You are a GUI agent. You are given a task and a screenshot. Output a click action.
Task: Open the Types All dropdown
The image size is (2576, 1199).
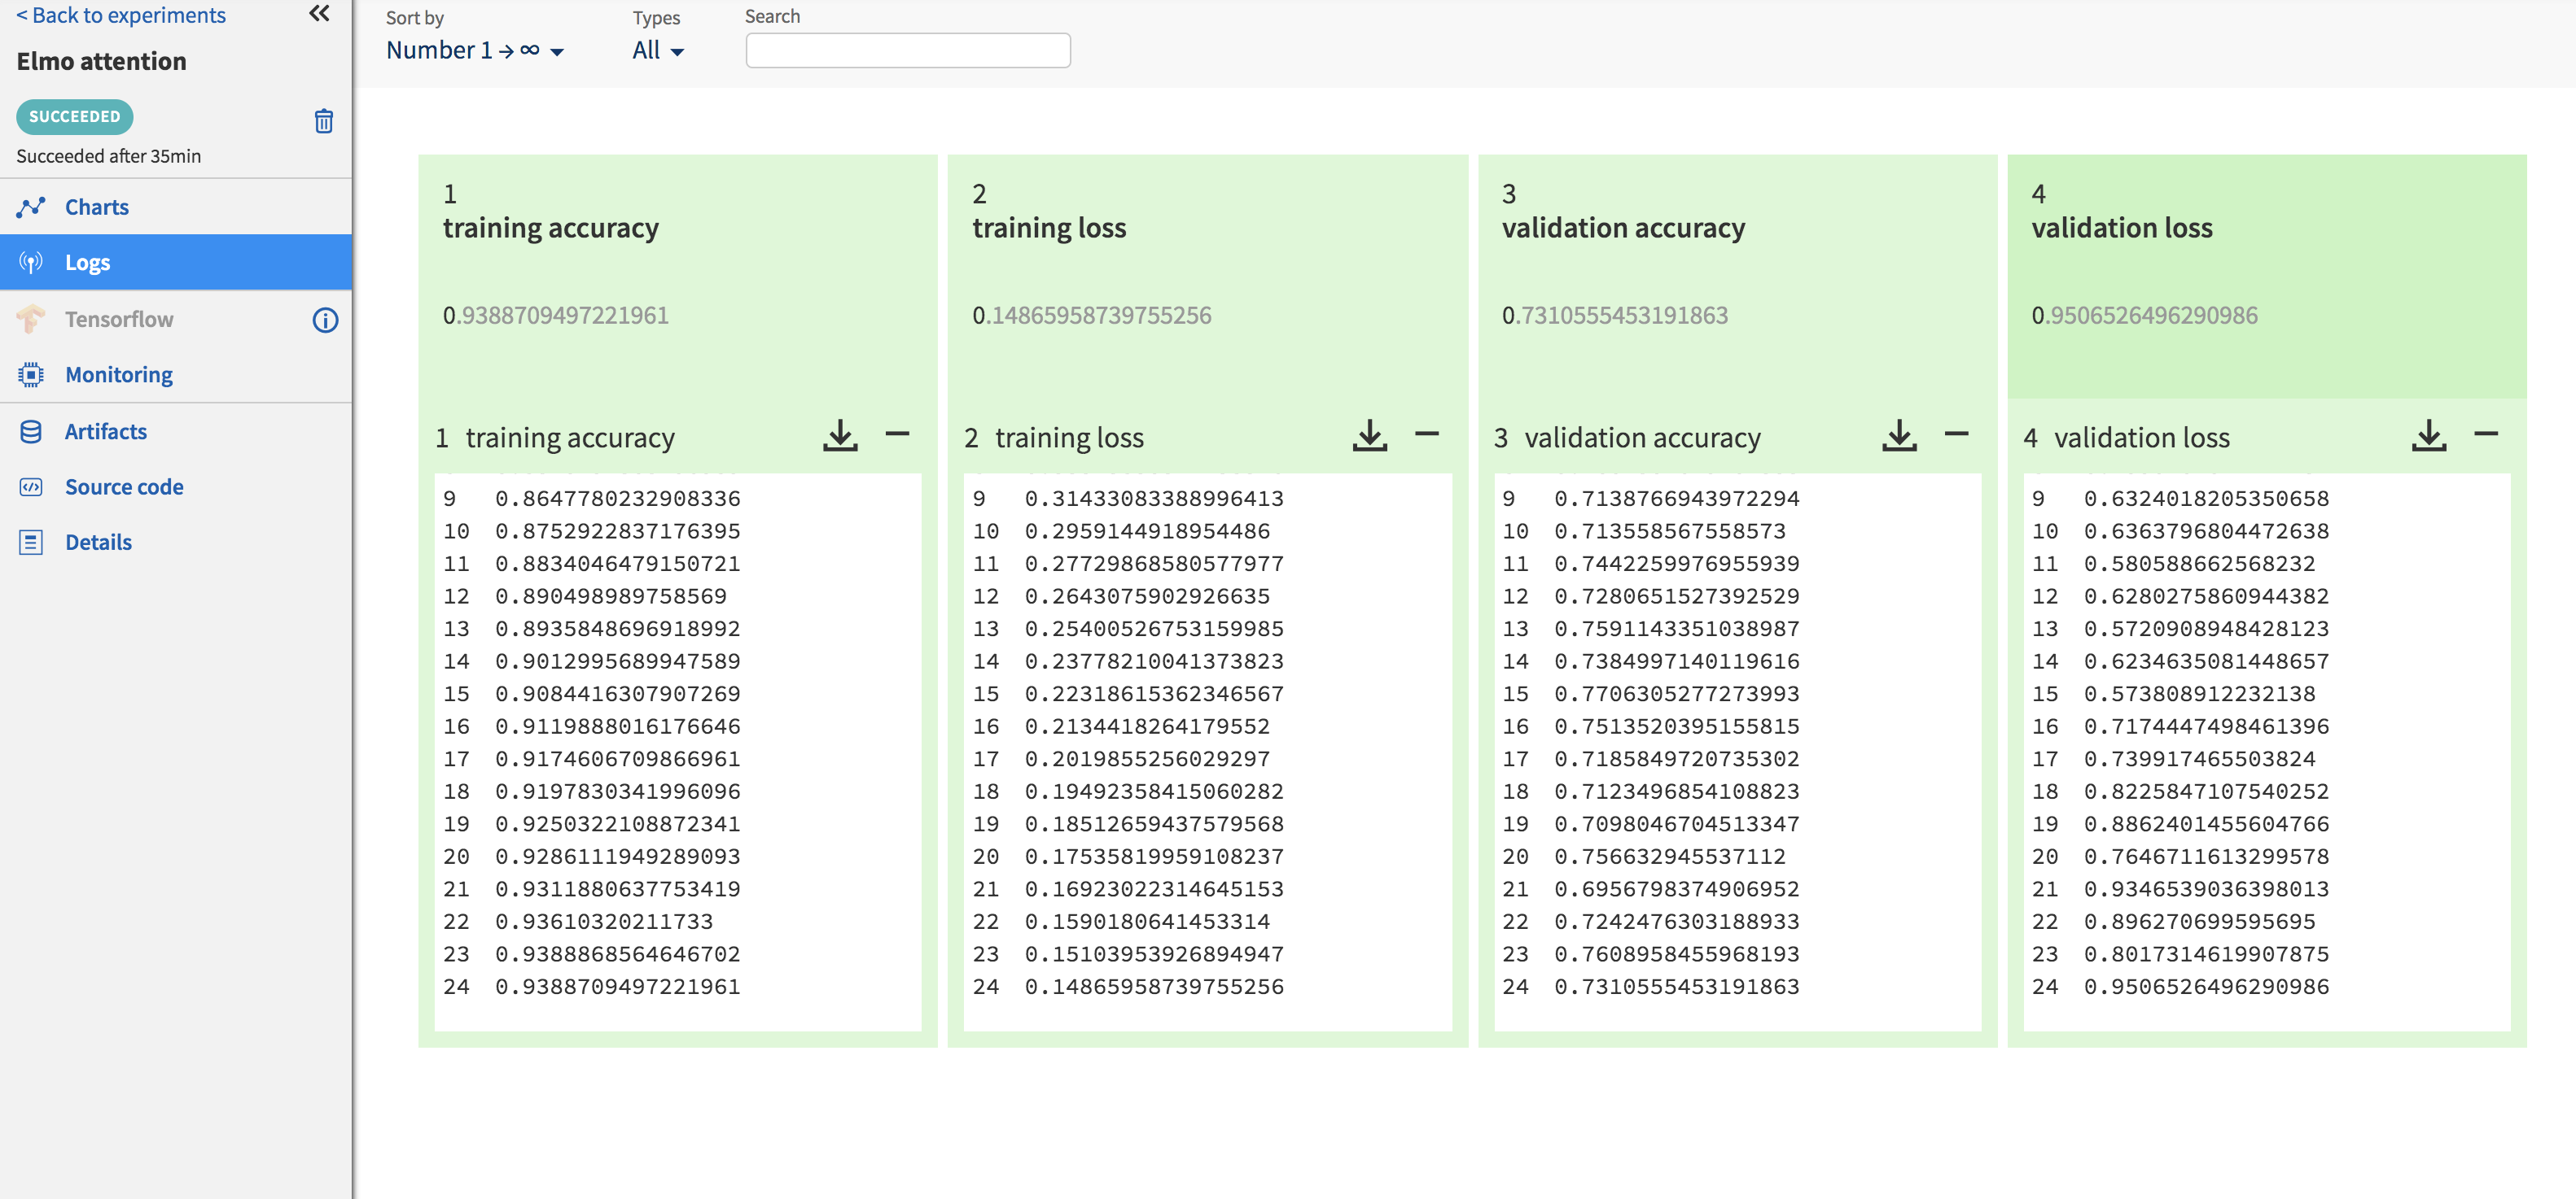coord(657,51)
